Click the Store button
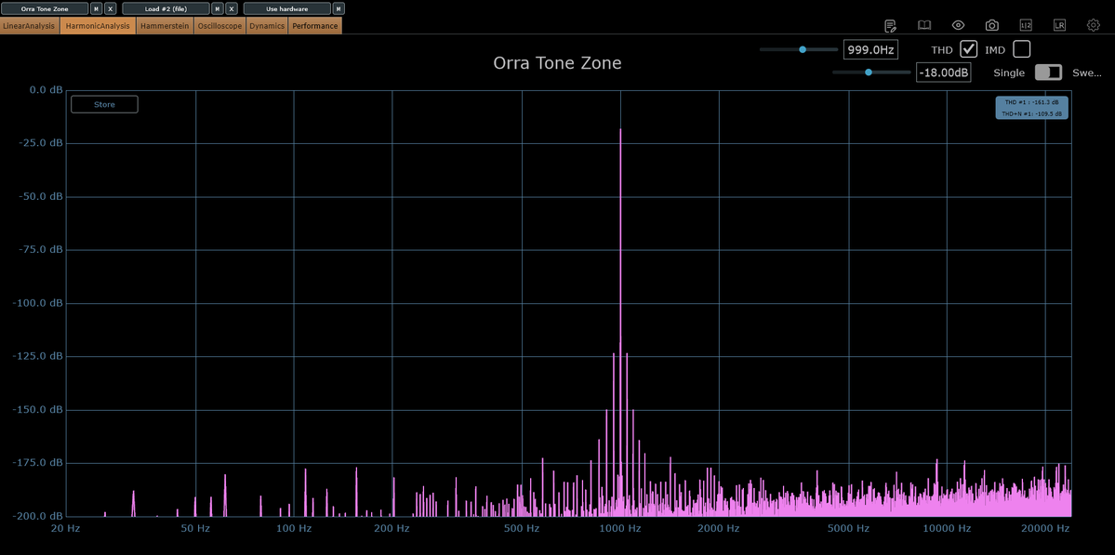The width and height of the screenshot is (1115, 555). (104, 104)
